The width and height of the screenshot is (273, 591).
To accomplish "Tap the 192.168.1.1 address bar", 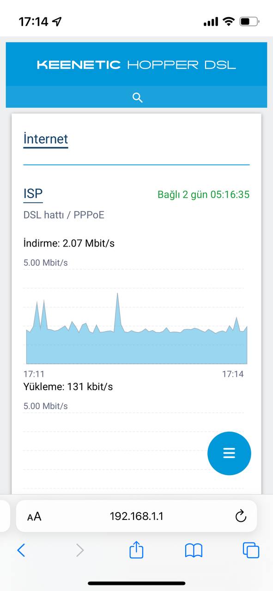I will click(x=136, y=516).
